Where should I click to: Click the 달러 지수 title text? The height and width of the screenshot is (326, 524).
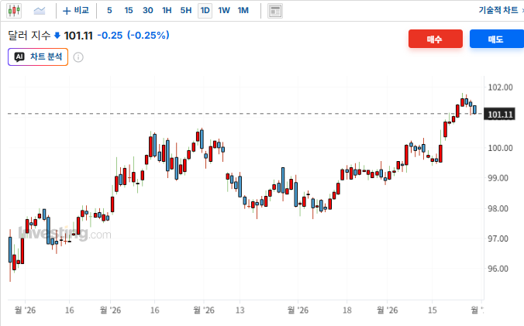29,35
